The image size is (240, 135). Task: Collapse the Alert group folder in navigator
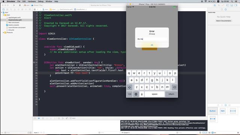3,15
